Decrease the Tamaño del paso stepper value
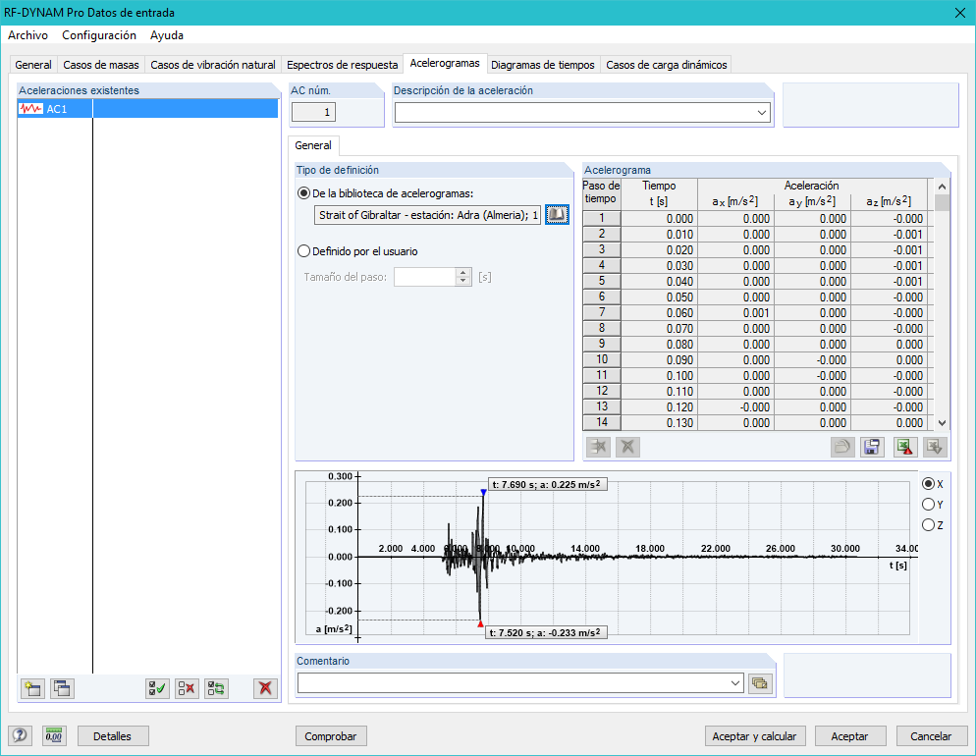Image resolution: width=976 pixels, height=756 pixels. [463, 281]
